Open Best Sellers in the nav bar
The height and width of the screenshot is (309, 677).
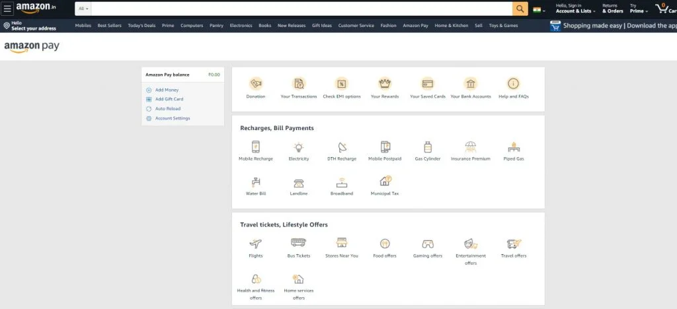[109, 26]
